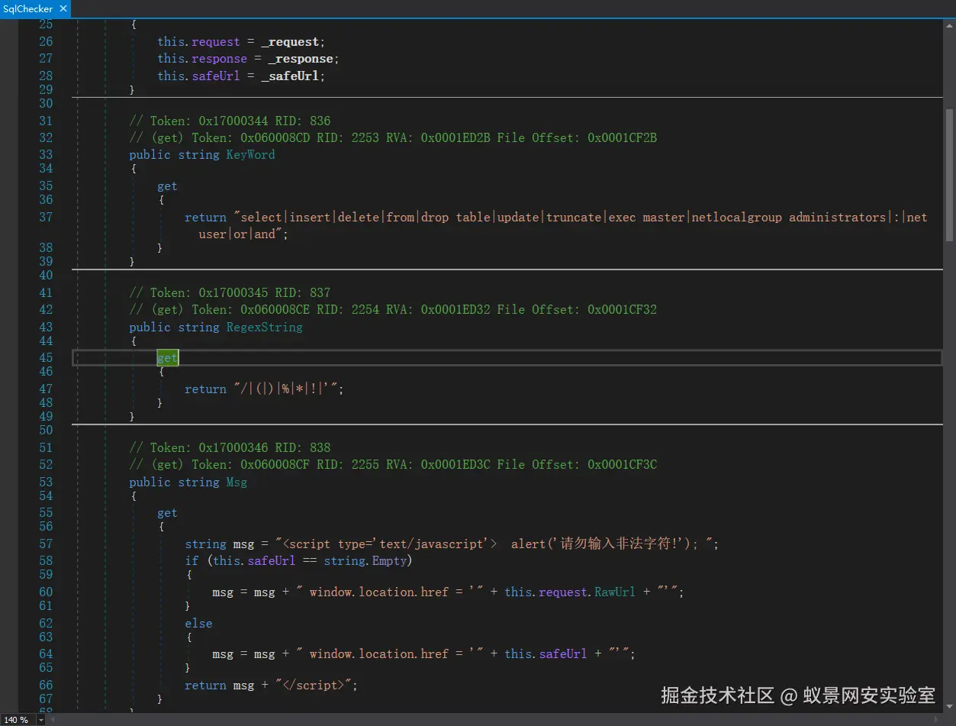
Task: Click the vertical scrollbar down arrow
Action: click(949, 707)
